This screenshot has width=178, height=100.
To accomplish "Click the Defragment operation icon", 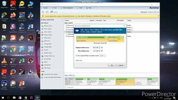I will pyautogui.click(x=42, y=65).
